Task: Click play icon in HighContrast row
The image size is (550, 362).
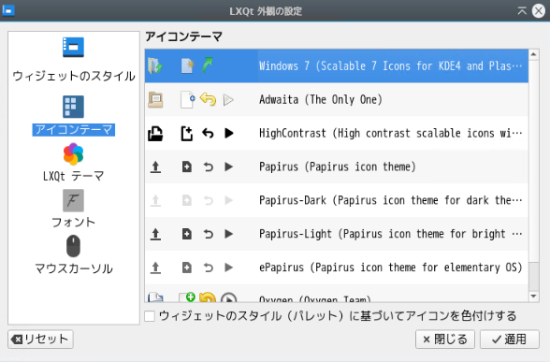Action: [x=228, y=133]
